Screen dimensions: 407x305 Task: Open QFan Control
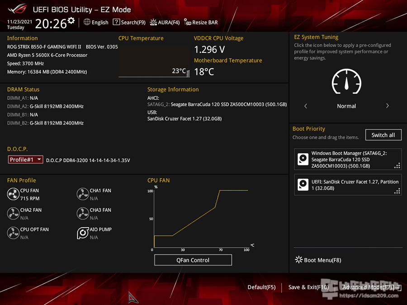[193, 260]
